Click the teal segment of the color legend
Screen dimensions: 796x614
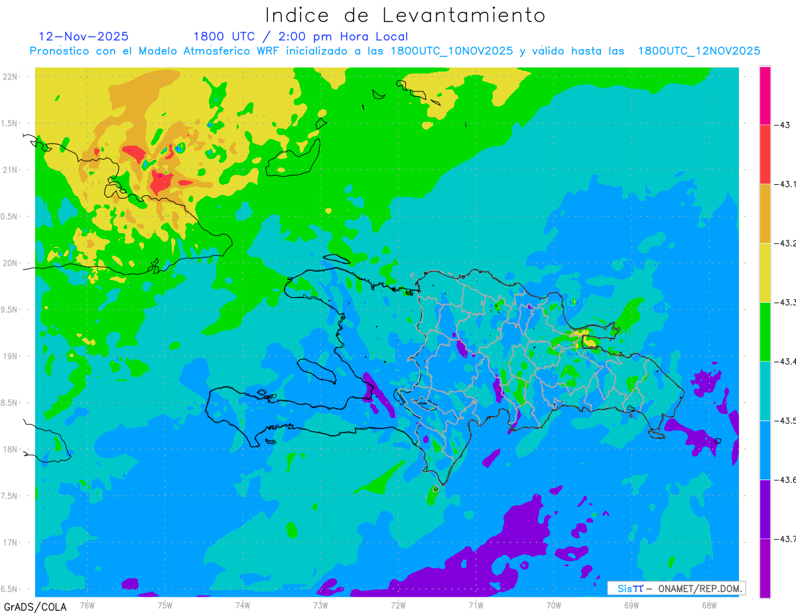765,391
